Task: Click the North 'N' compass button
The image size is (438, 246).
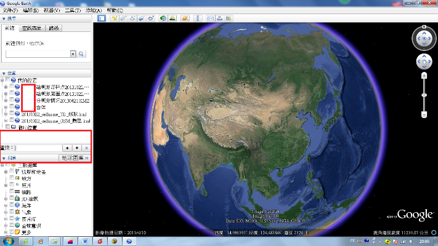Action: [x=424, y=27]
